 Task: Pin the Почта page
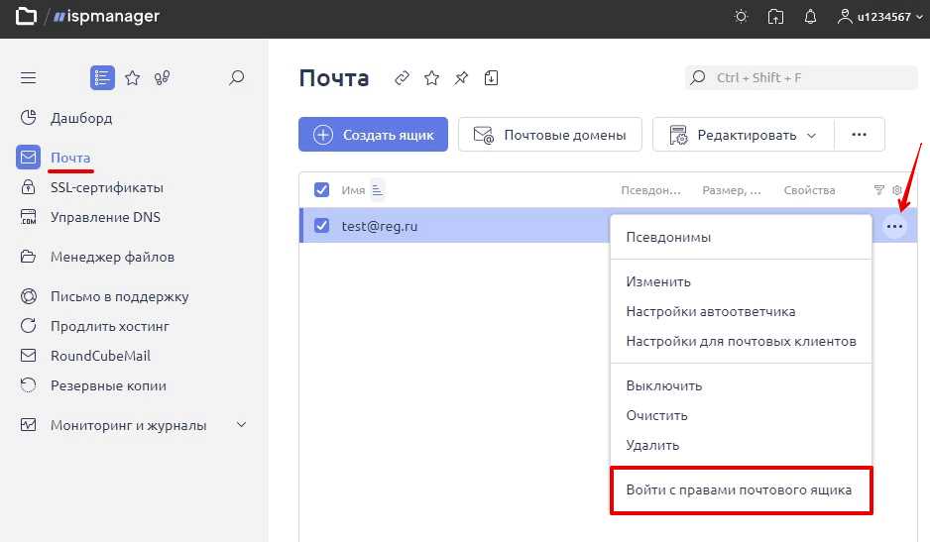(x=461, y=77)
